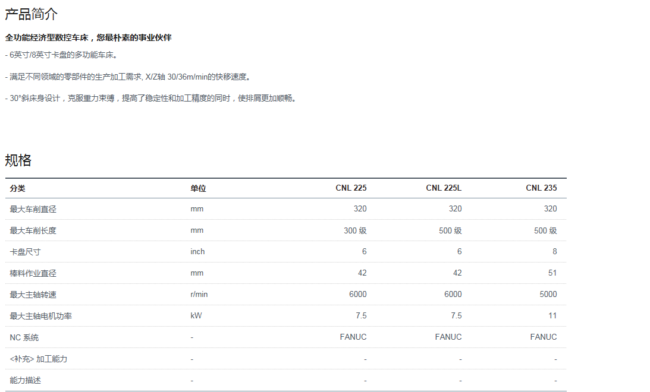Viewport: 650px width, 392px height.
Task: Click CNL 225L chuck size value 6
Action: 459,252
